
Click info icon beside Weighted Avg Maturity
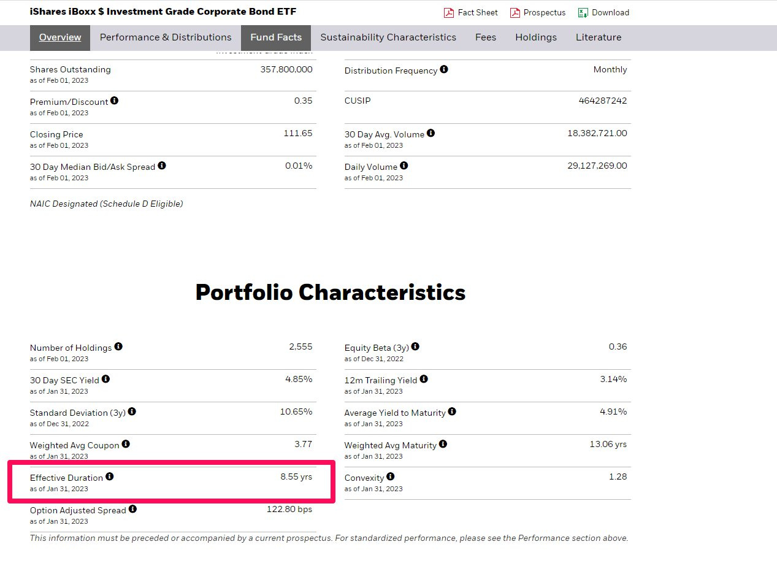443,444
